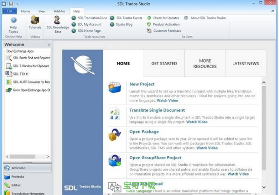Open the File menu tab
This screenshot has height=195, width=279.
(9, 11)
